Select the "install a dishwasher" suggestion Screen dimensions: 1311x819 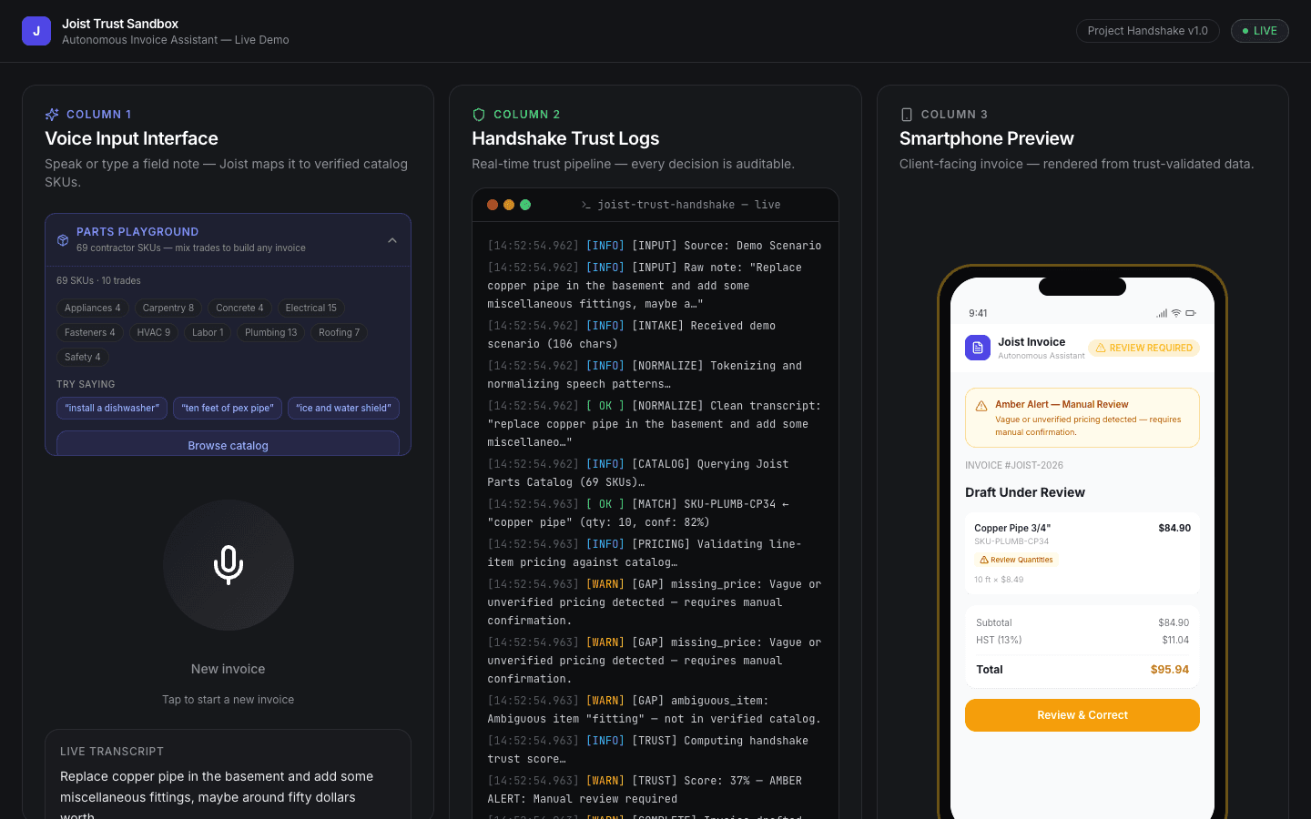(112, 408)
